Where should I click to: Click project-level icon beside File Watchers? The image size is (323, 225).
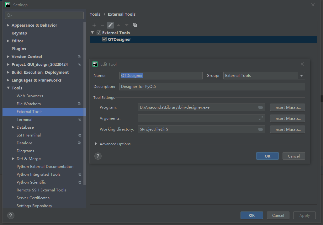tap(79, 104)
